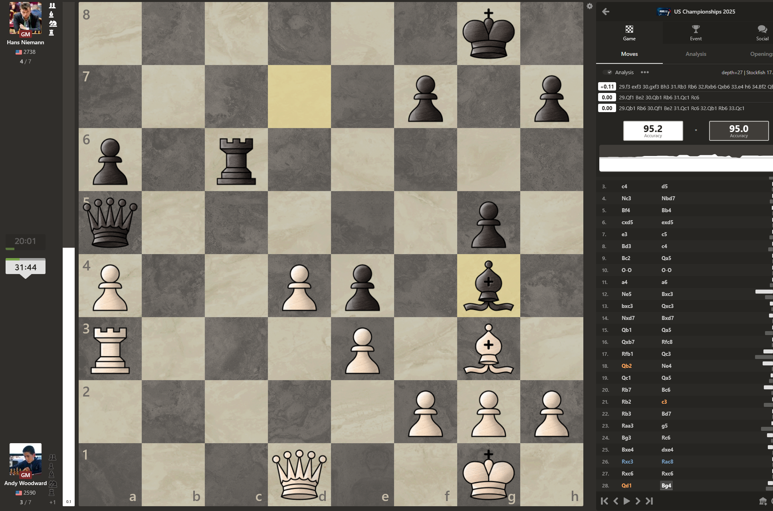Screen dimensions: 773x511
Task: Jump to last move of the game
Action: (650, 501)
